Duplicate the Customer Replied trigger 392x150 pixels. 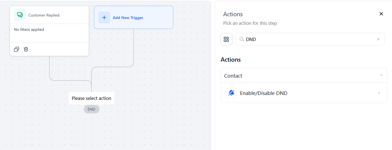tap(17, 49)
